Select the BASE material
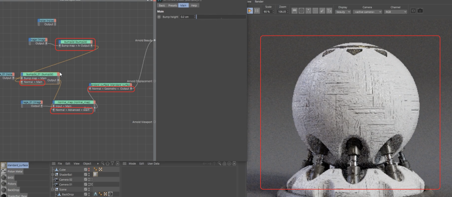Image resolution: width=452 pixels, height=197 pixels. point(11,178)
